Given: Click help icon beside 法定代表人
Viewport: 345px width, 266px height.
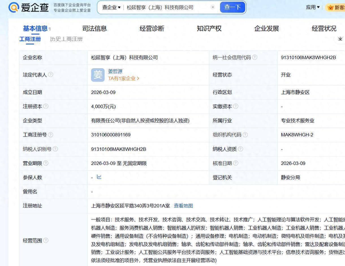Looking at the screenshot, I should (51, 75).
